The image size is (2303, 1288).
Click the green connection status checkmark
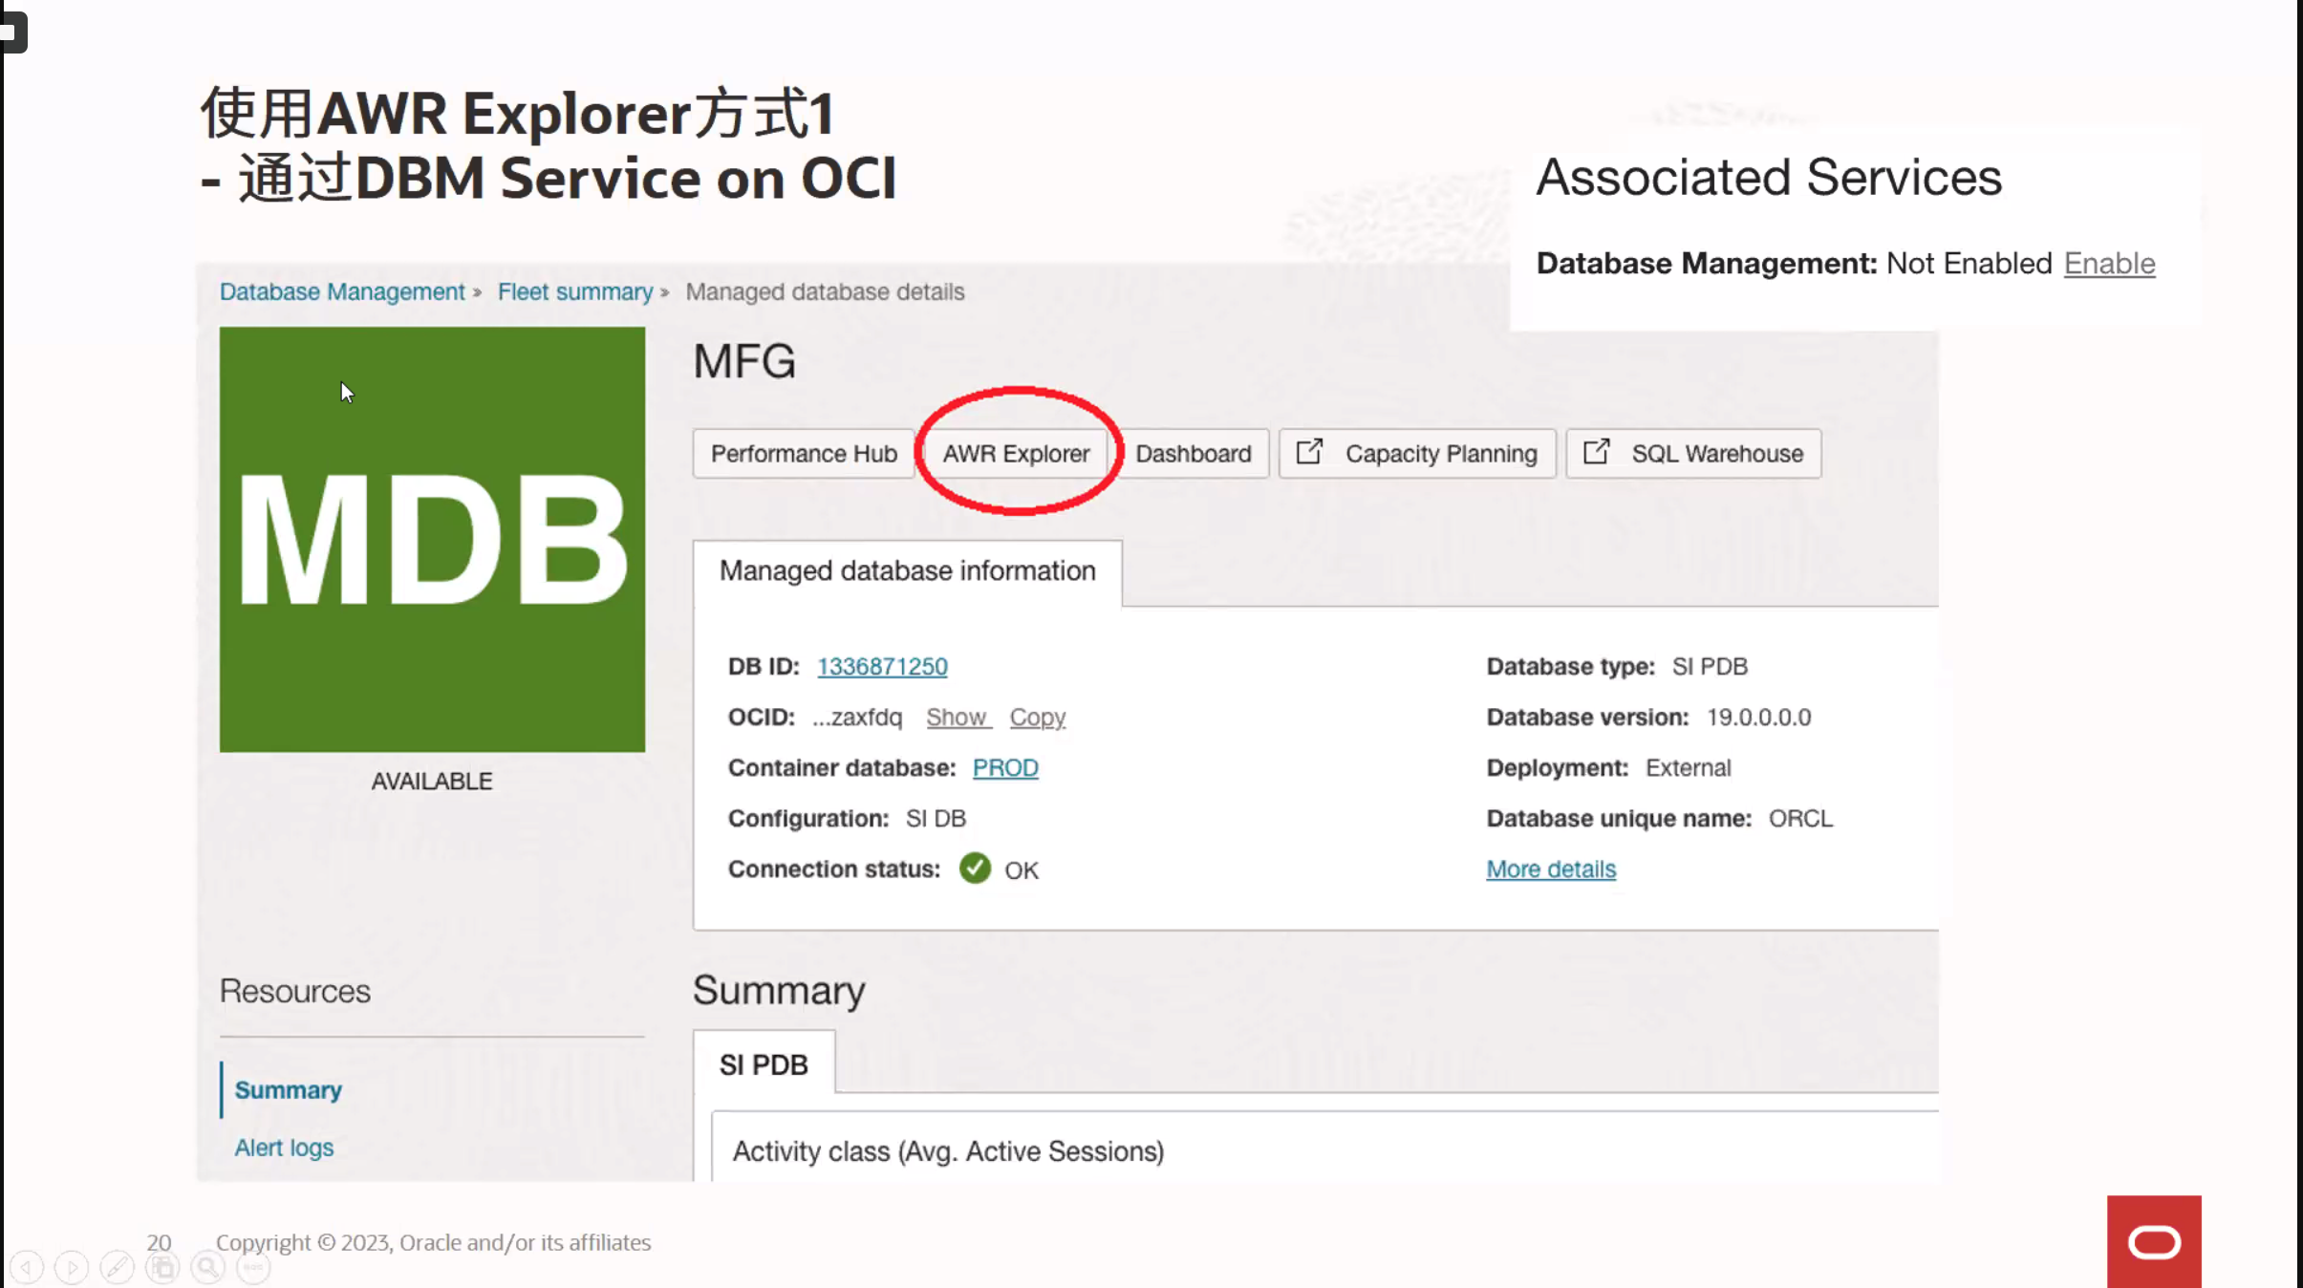click(x=975, y=868)
